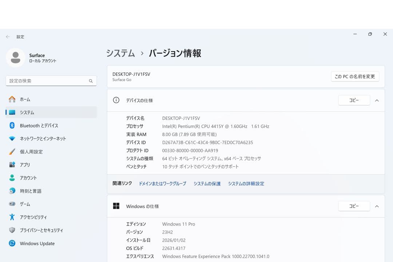Click the 10 タッチ ポイント pen and touch text

point(200,166)
